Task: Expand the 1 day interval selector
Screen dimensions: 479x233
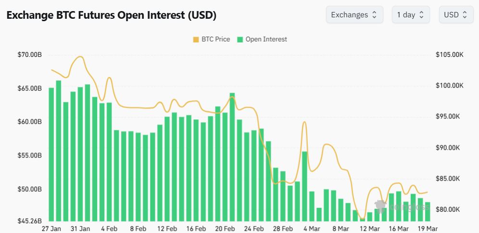Action: click(x=410, y=14)
